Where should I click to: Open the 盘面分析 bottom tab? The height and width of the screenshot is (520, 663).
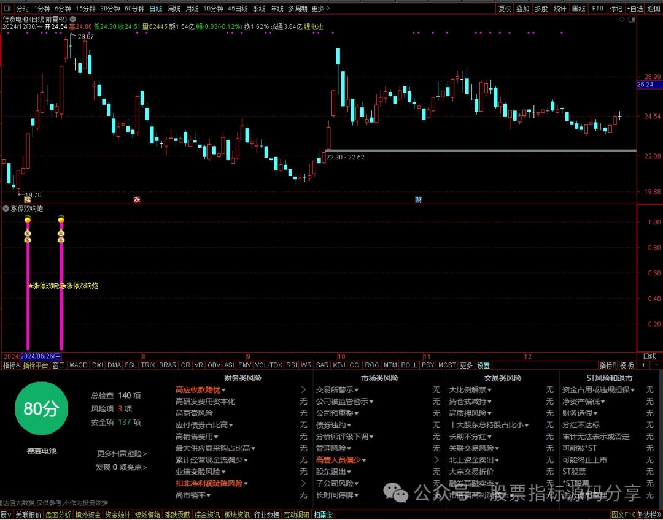(x=58, y=515)
